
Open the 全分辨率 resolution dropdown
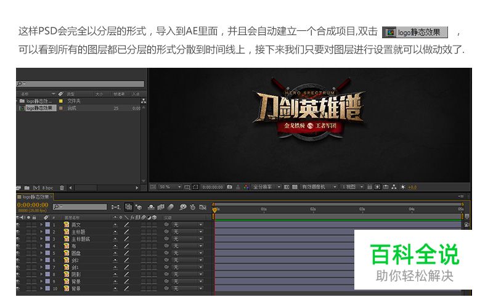[267, 187]
